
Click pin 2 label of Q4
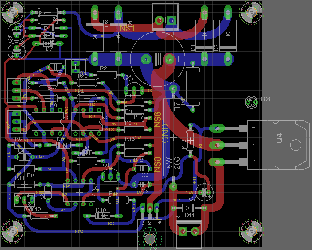pos(253,145)
